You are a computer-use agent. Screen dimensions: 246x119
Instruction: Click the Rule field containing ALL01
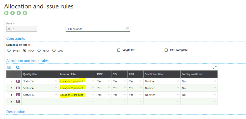point(22,29)
